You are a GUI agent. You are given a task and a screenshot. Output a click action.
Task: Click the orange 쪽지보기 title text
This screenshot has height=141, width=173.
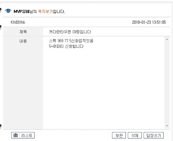(x=45, y=11)
